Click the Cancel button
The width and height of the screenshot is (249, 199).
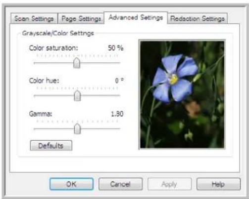click(x=120, y=184)
